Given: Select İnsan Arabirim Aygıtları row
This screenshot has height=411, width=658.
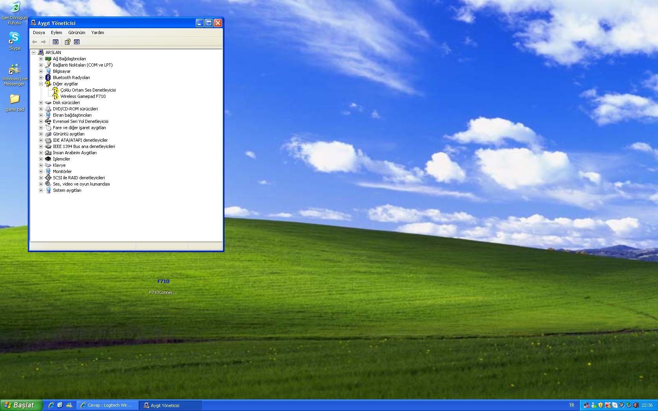Looking at the screenshot, I should [x=74, y=153].
